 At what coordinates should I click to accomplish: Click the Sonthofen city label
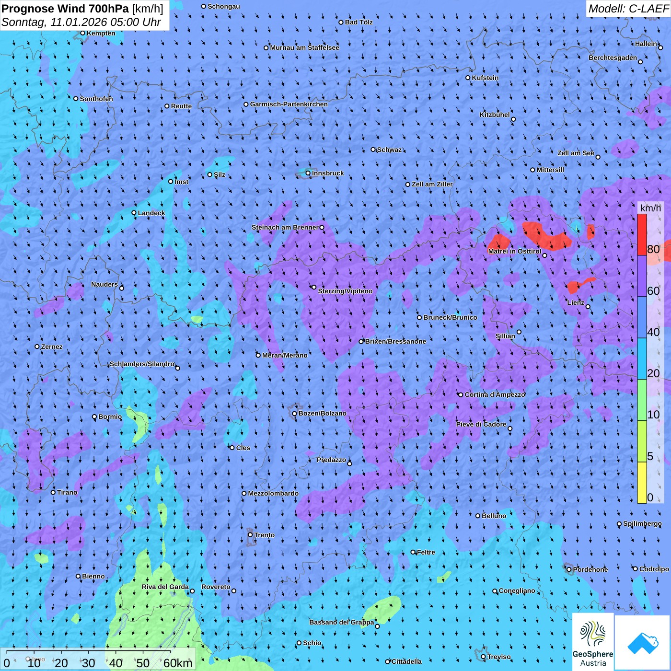(96, 99)
